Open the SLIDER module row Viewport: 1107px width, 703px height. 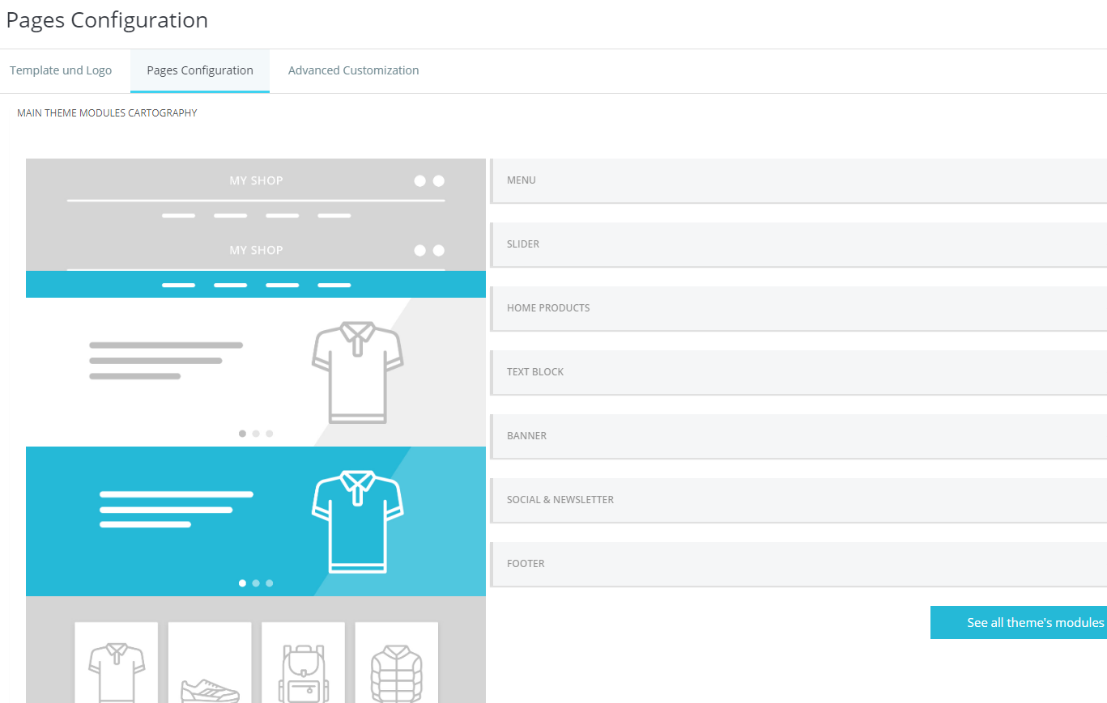point(798,244)
